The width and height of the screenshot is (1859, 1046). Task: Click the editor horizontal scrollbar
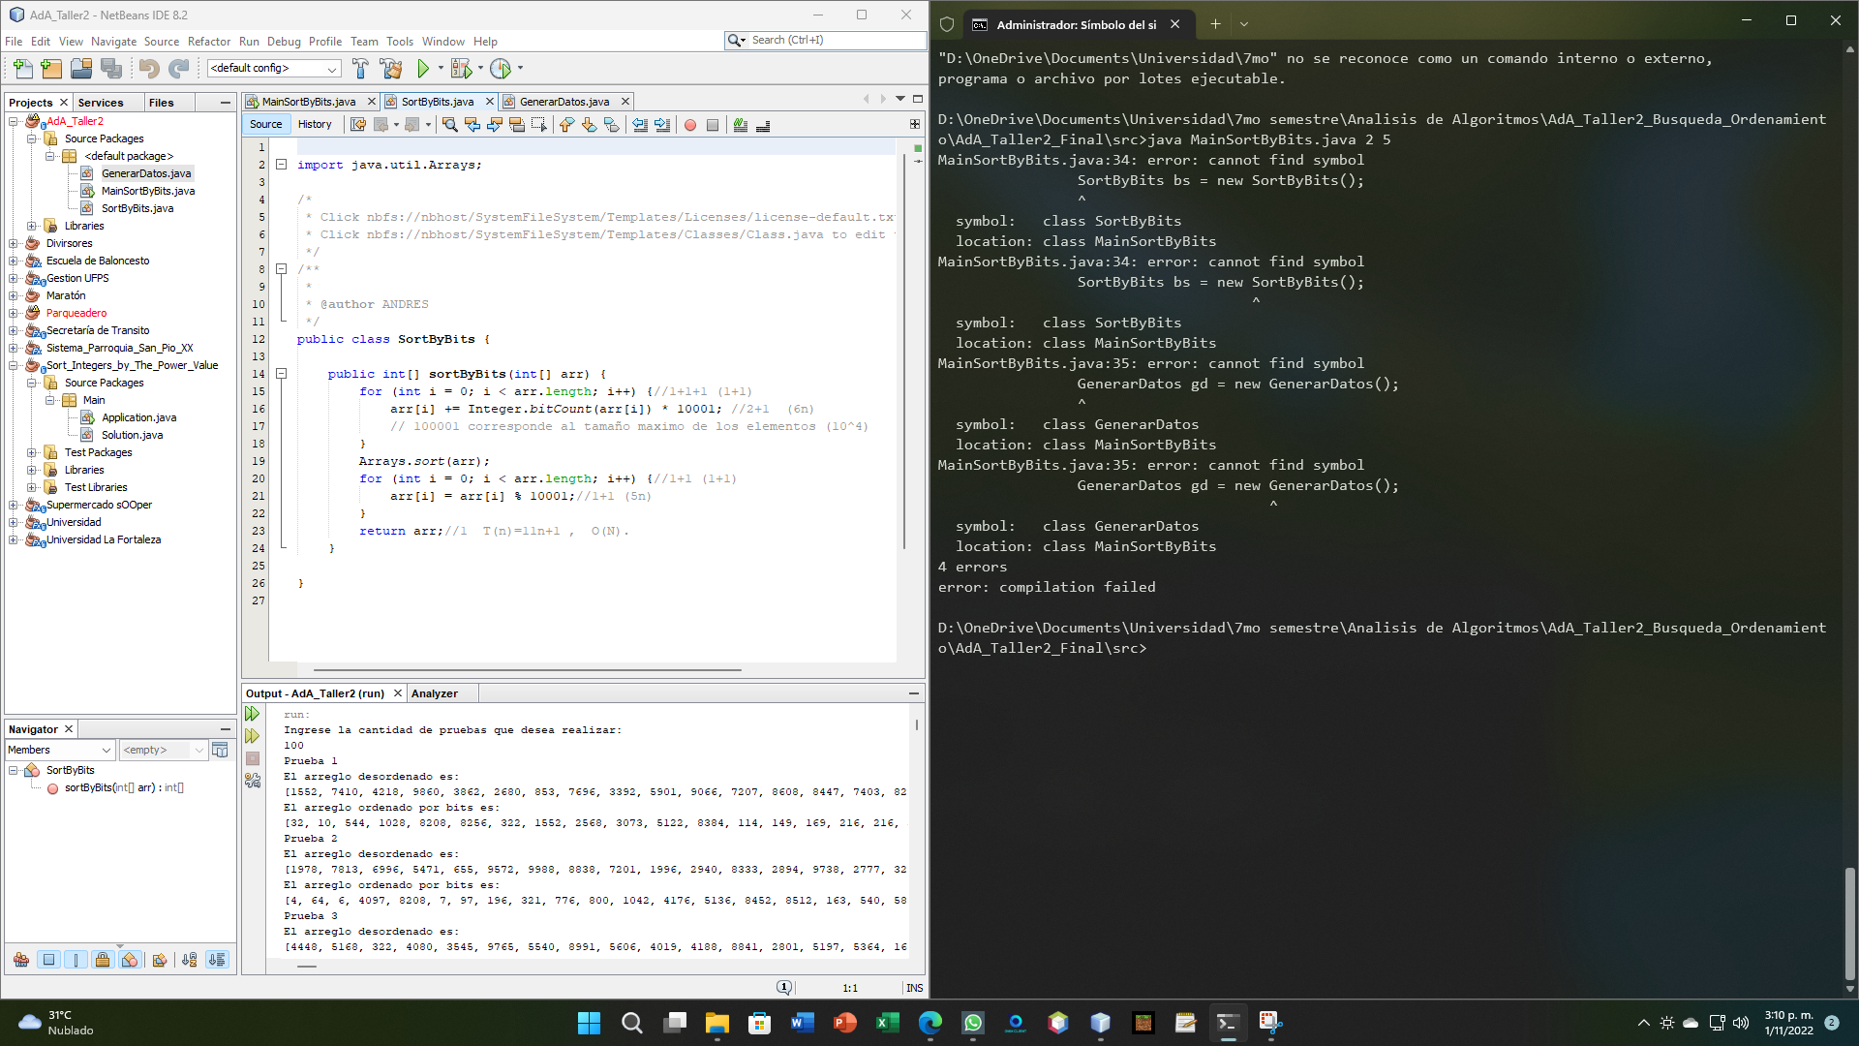(x=527, y=669)
